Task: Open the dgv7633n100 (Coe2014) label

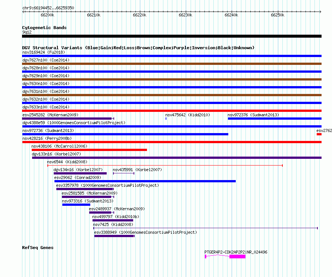Action: click(46, 107)
